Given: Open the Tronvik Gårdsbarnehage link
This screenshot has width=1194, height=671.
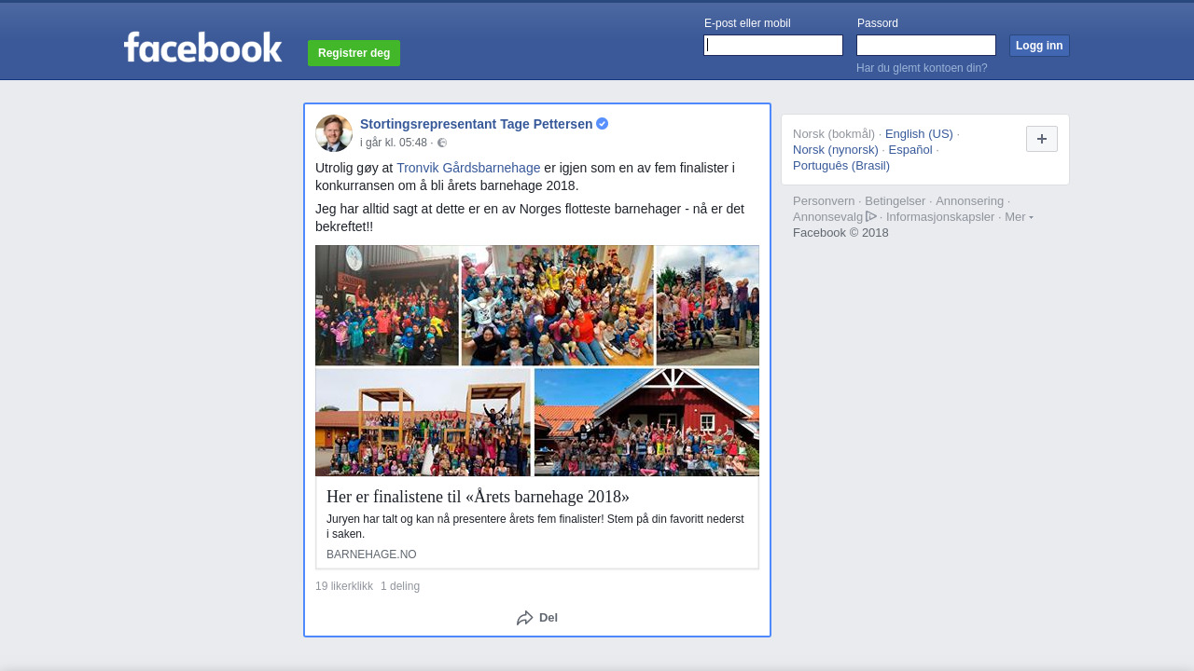Looking at the screenshot, I should pyautogui.click(x=468, y=168).
